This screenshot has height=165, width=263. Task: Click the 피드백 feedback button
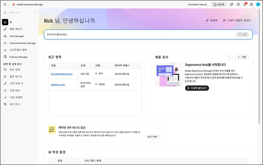[x=219, y=5]
